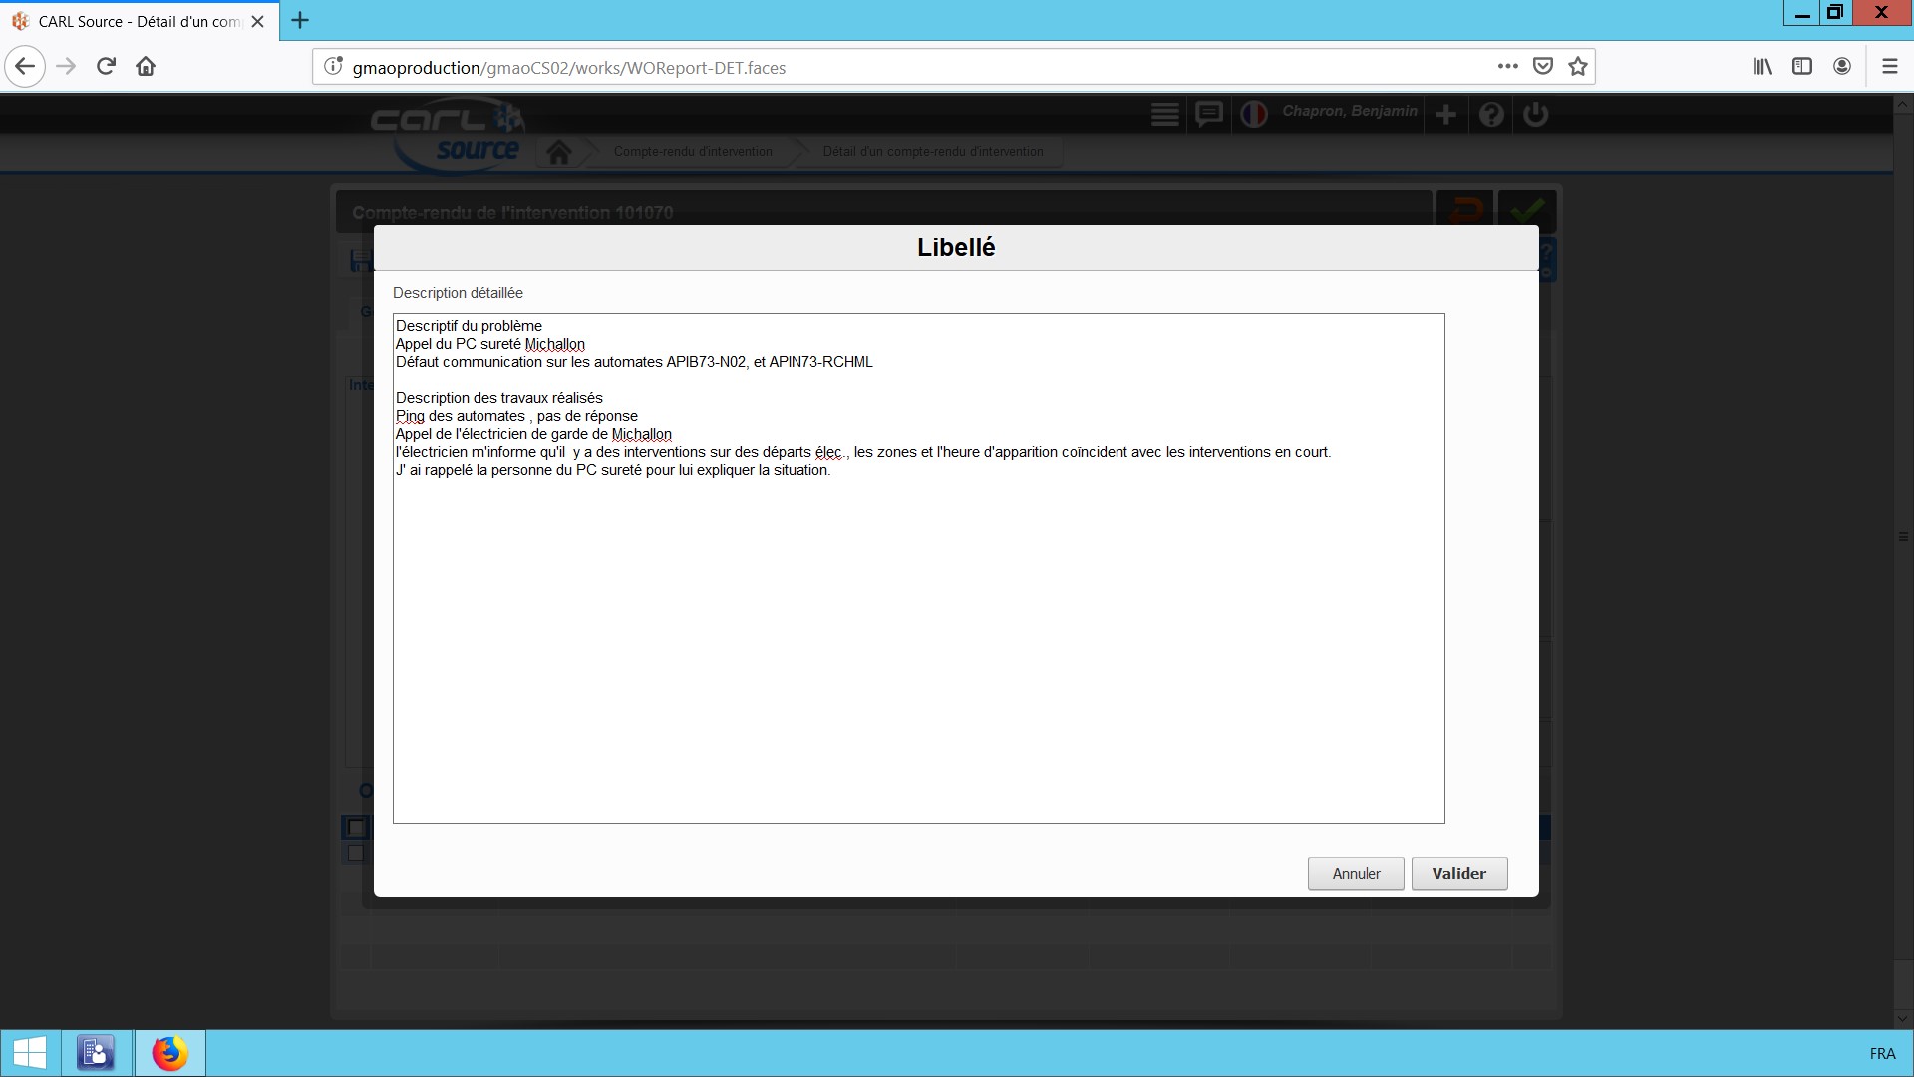Click the Save to Pocket icon

click(x=1542, y=67)
